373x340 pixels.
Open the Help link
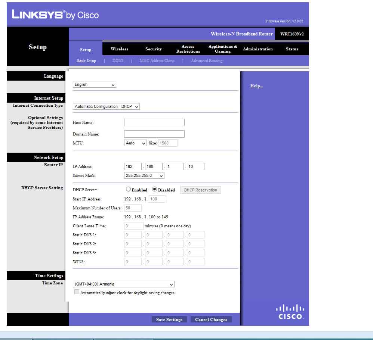[257, 86]
